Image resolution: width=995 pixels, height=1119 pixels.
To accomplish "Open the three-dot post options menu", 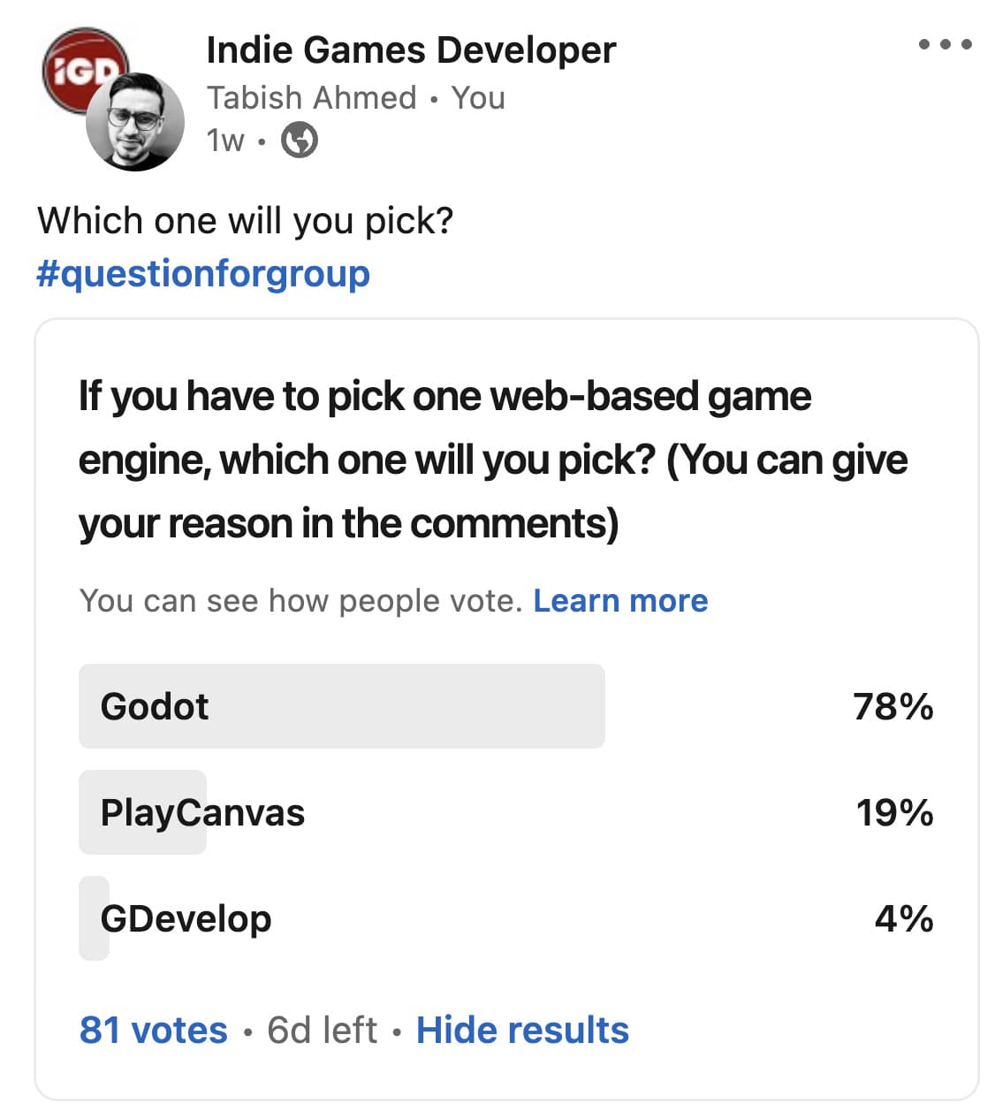I will pos(945,44).
